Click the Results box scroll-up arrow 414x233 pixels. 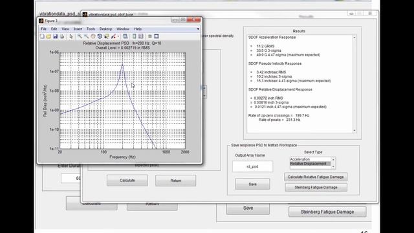tap(354, 38)
